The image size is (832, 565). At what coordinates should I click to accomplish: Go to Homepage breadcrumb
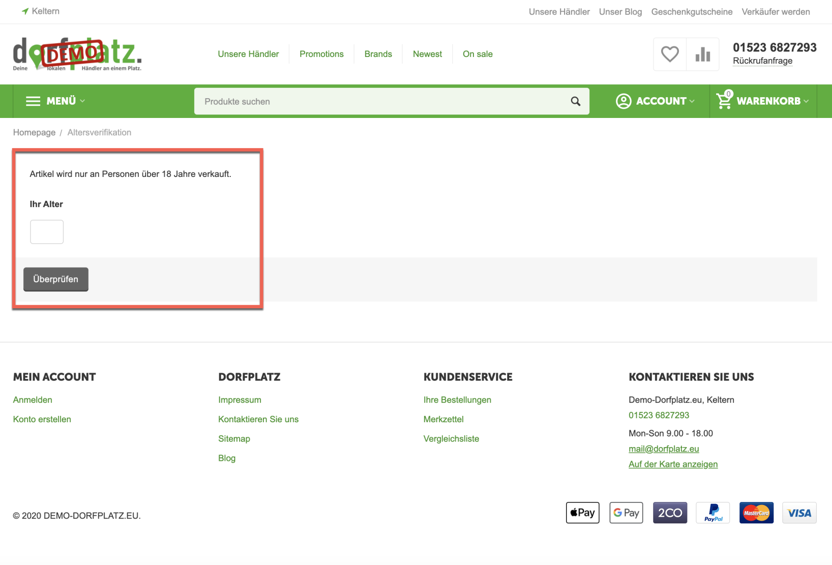pos(34,132)
